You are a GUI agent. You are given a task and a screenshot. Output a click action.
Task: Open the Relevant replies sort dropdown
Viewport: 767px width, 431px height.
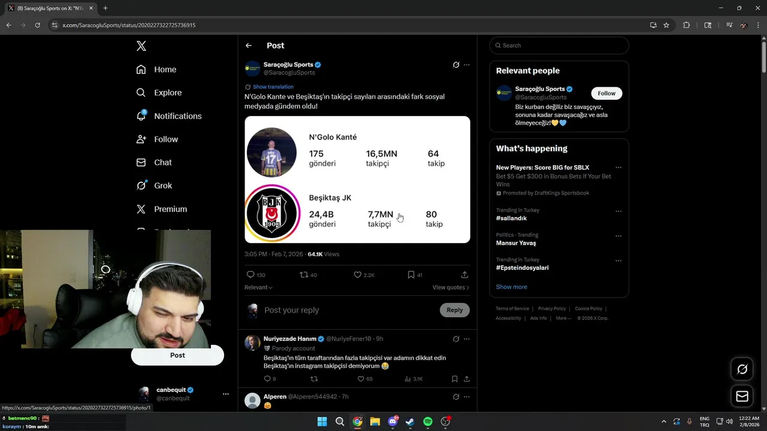(258, 287)
